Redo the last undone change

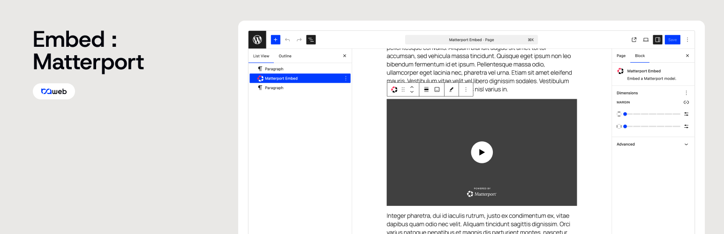point(299,40)
